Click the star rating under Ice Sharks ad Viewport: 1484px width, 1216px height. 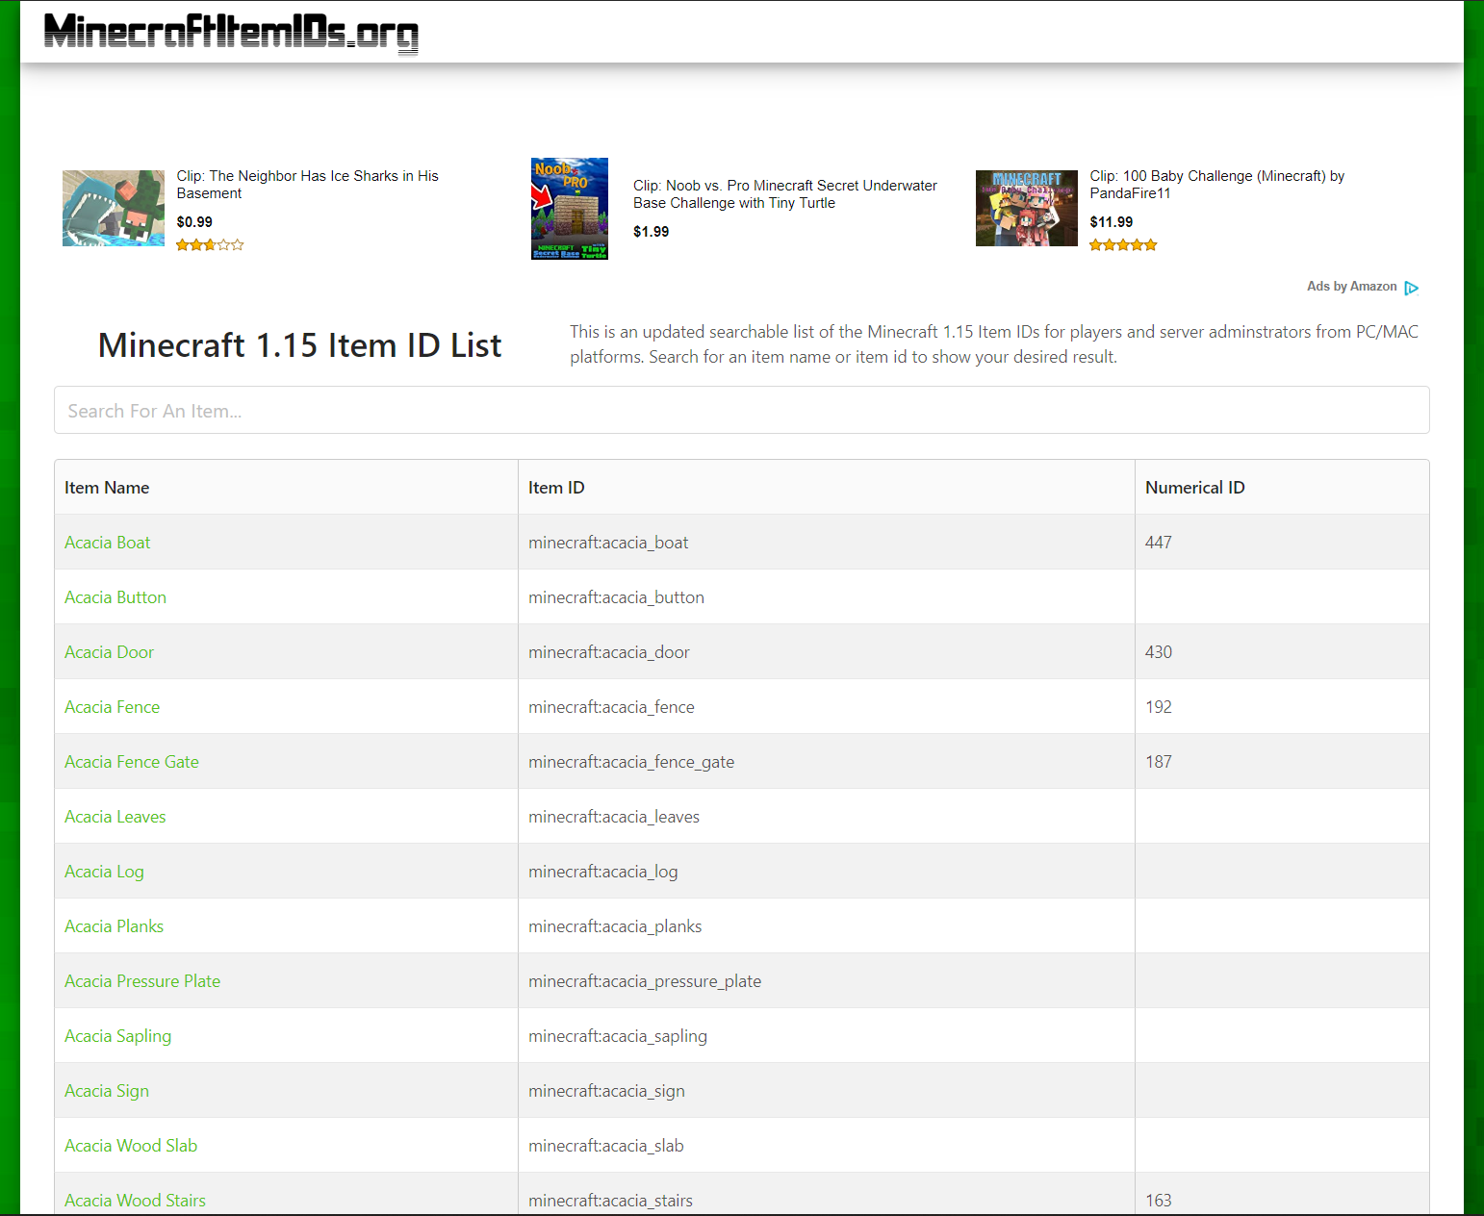pos(210,245)
